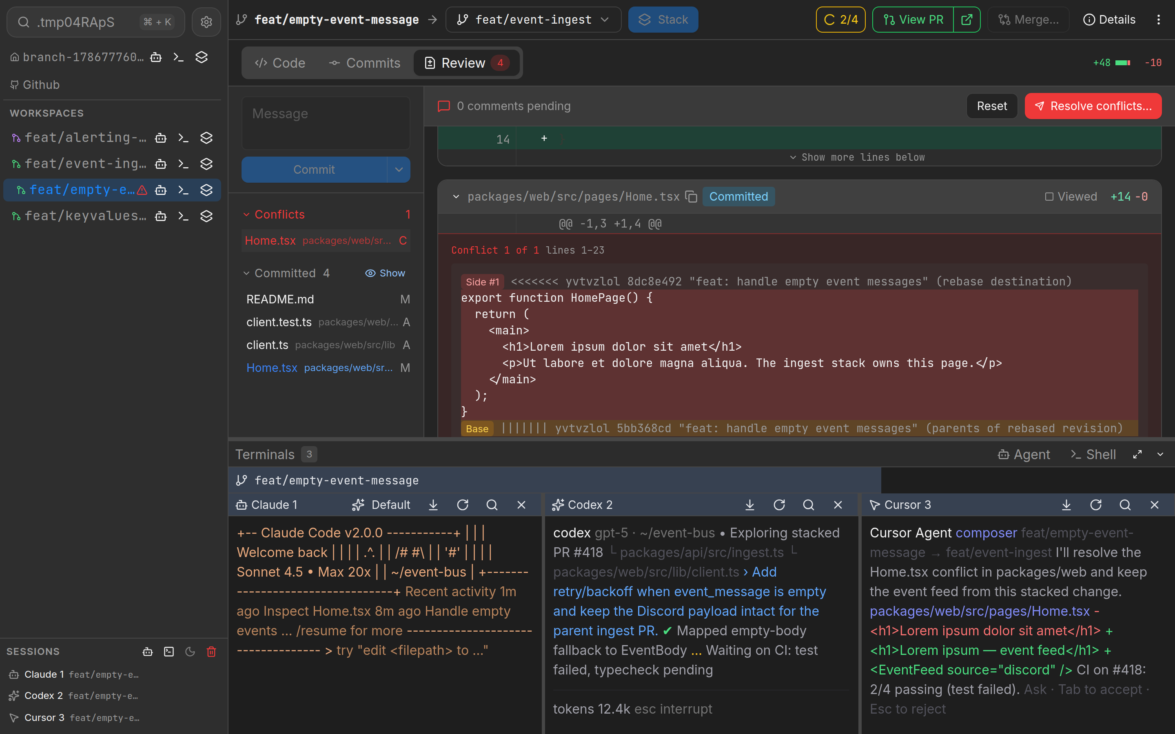Viewport: 1175px width, 734px height.
Task: Open the Github sidebar link
Action: (35, 85)
